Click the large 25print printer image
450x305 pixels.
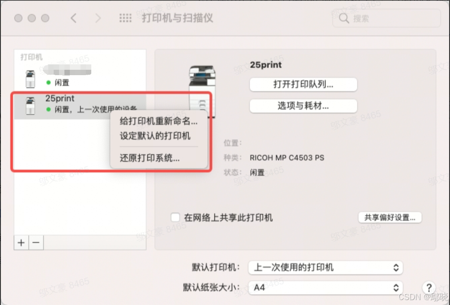[x=202, y=90]
